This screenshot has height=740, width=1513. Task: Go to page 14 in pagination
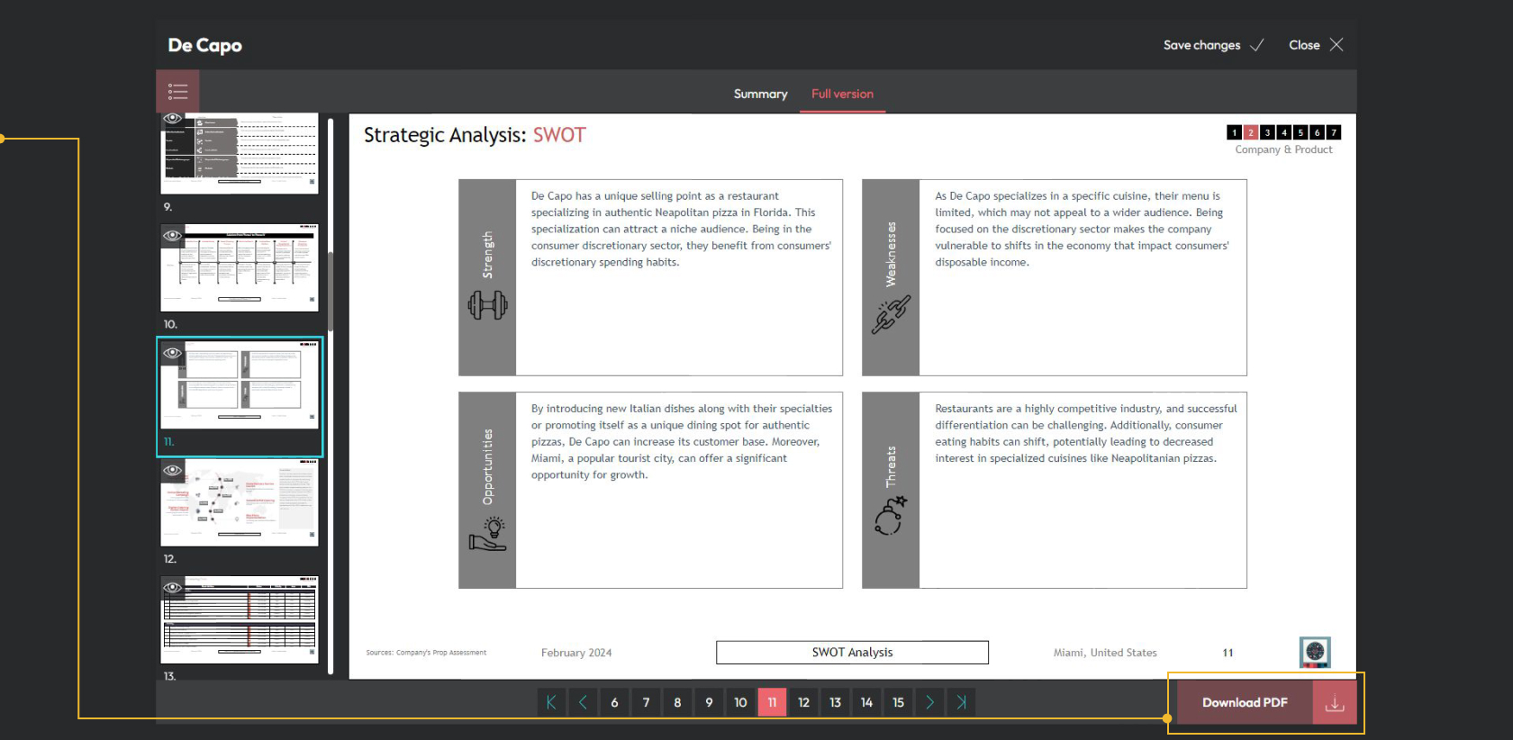point(866,702)
